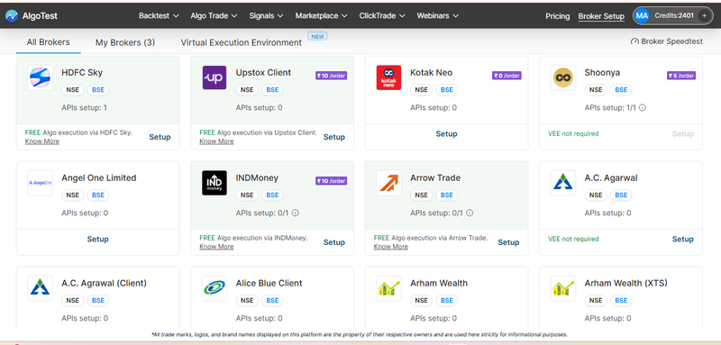Open the Virtual Execution Environment tab

click(241, 42)
